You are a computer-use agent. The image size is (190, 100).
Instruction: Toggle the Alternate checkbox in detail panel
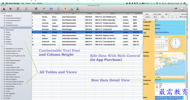(x=180, y=14)
